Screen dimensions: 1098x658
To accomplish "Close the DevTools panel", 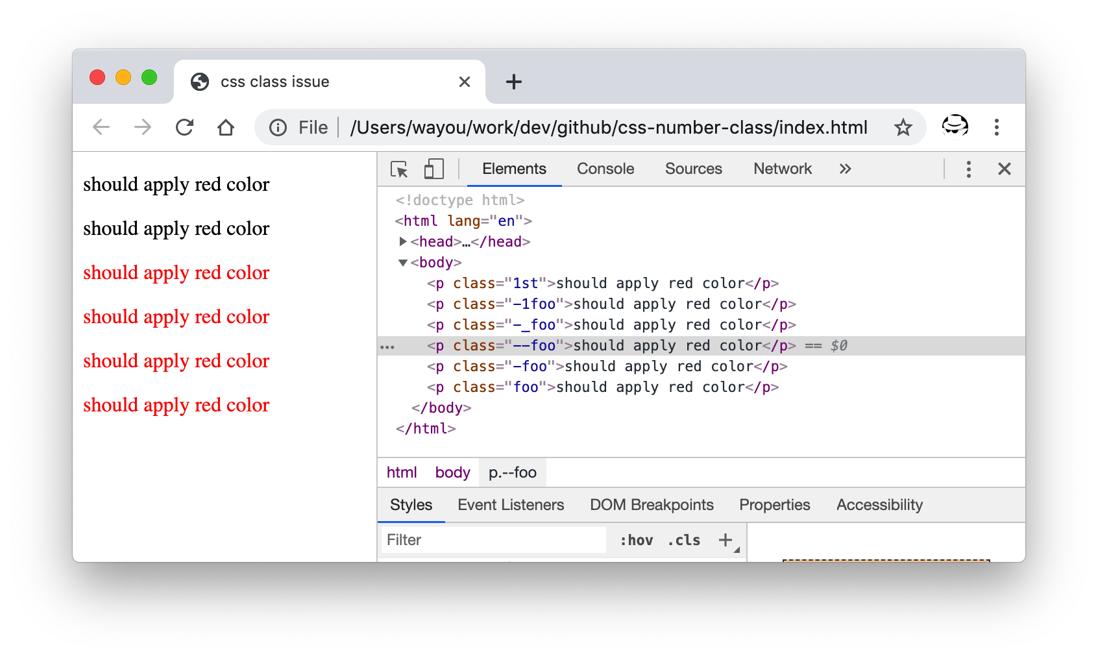I will tap(1005, 169).
